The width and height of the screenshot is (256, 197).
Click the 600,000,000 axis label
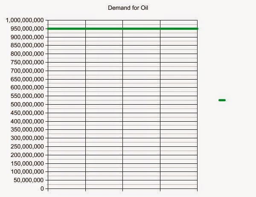27,87
